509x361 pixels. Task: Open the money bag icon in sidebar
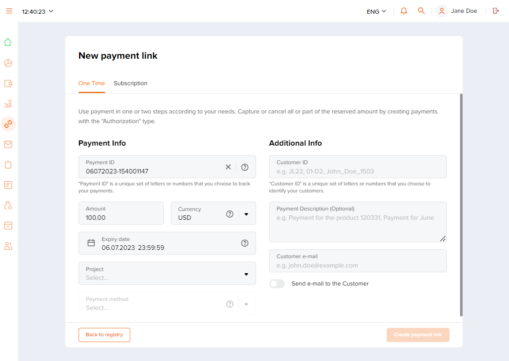[8, 205]
